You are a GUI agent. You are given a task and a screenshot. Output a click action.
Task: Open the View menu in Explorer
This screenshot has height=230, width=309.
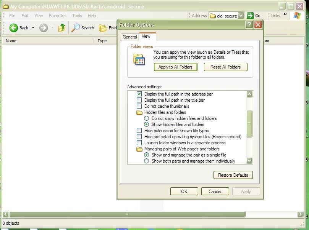(x=39, y=16)
